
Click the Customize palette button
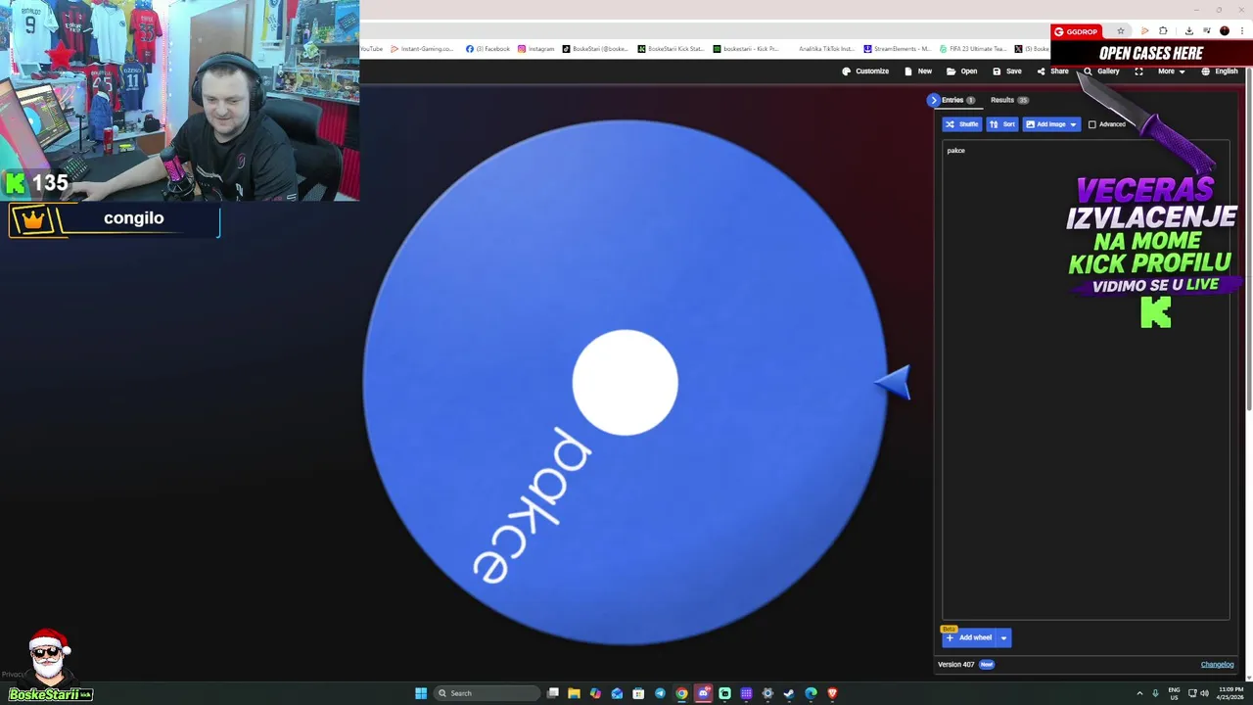tap(865, 71)
